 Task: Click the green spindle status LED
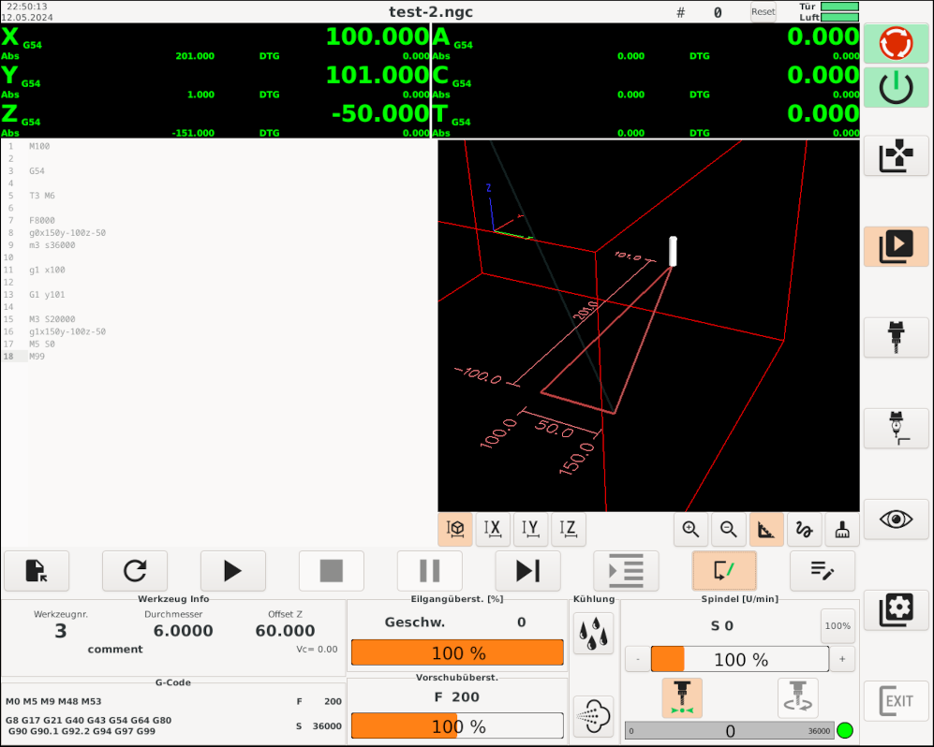point(845,730)
